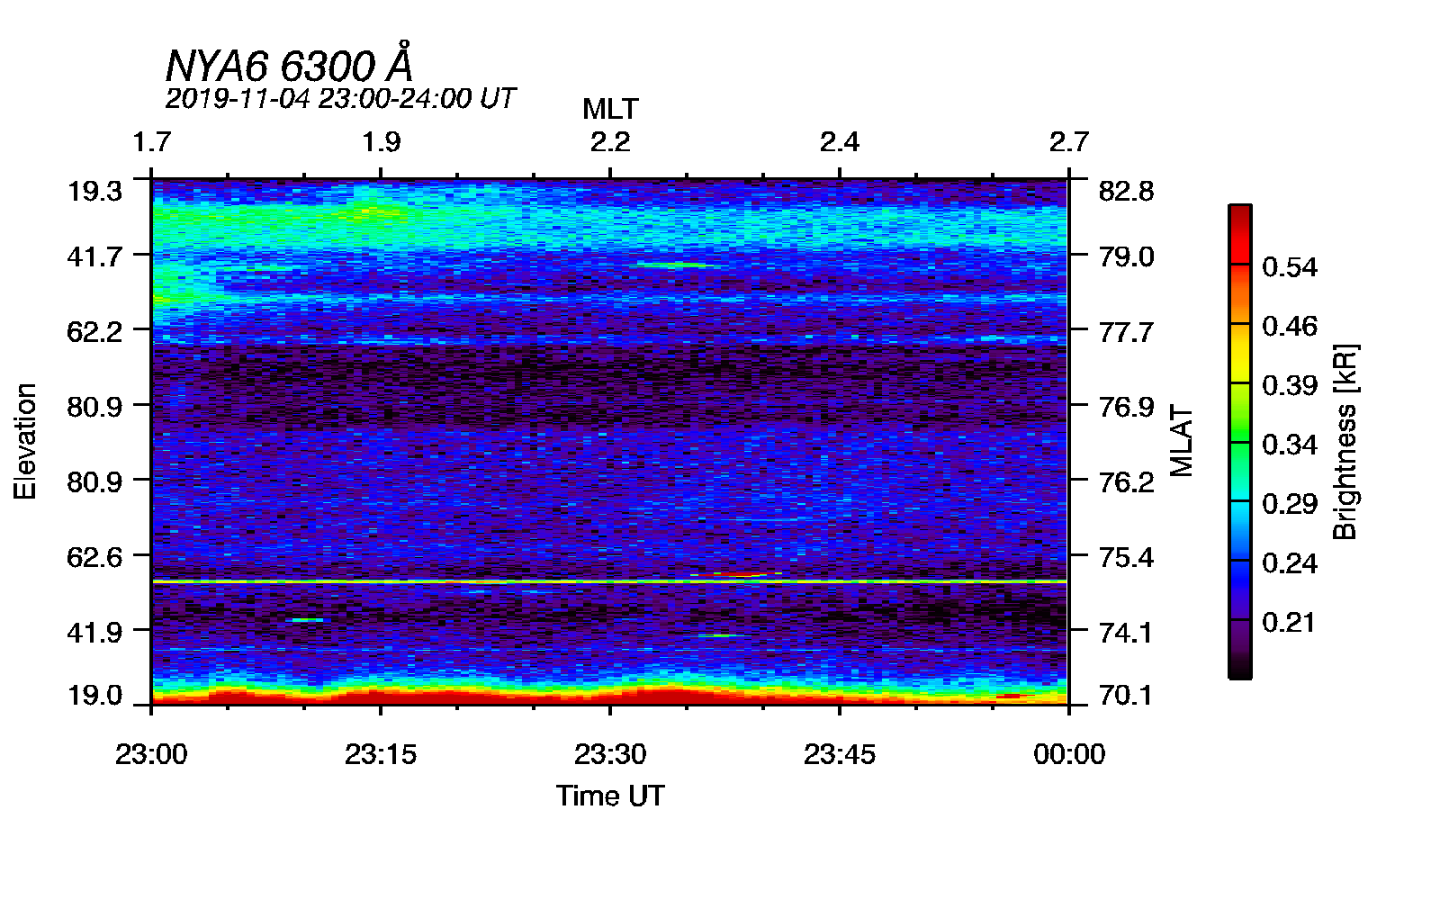1440x900 pixels.
Task: Click MLAT tick value 76.9
Action: pos(1126,407)
